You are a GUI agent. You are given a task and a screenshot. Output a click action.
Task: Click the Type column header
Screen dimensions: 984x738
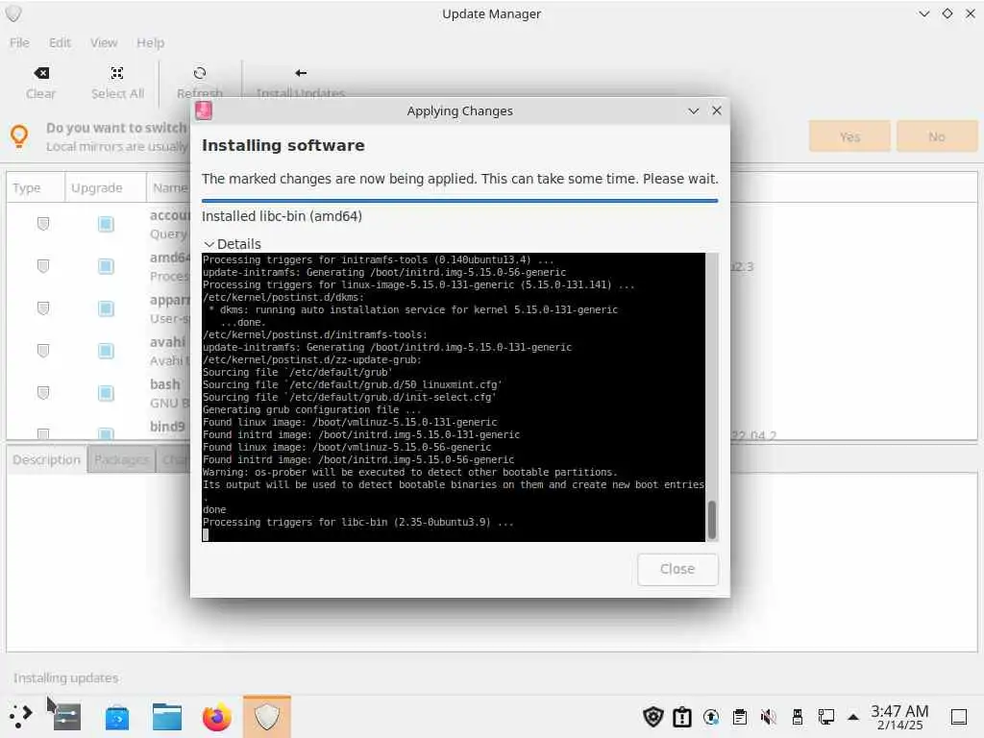tap(36, 187)
